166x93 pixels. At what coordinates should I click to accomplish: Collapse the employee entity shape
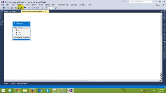[29, 23]
